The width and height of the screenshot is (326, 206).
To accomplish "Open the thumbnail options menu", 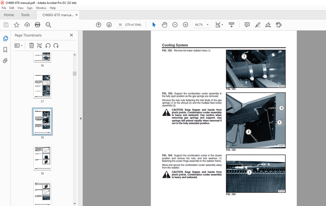I will click(18, 45).
